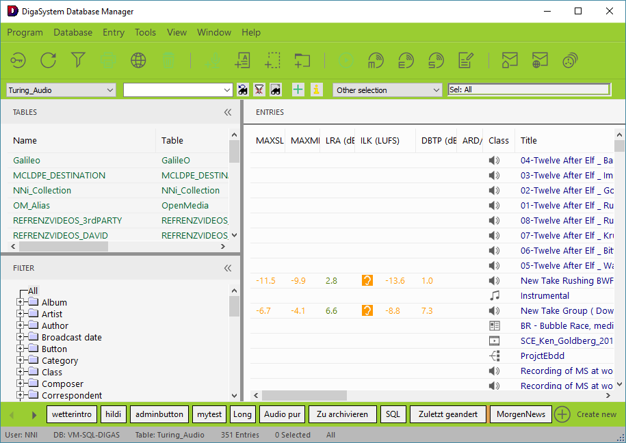
Task: Click the yellow info icon
Action: (316, 90)
